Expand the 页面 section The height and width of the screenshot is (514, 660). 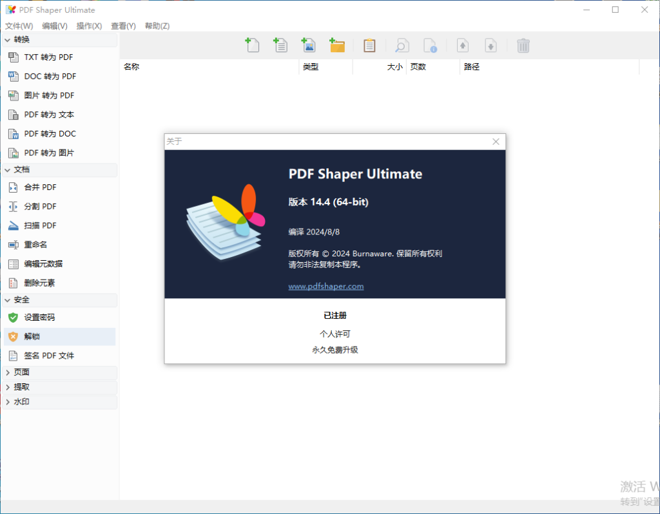pyautogui.click(x=8, y=372)
